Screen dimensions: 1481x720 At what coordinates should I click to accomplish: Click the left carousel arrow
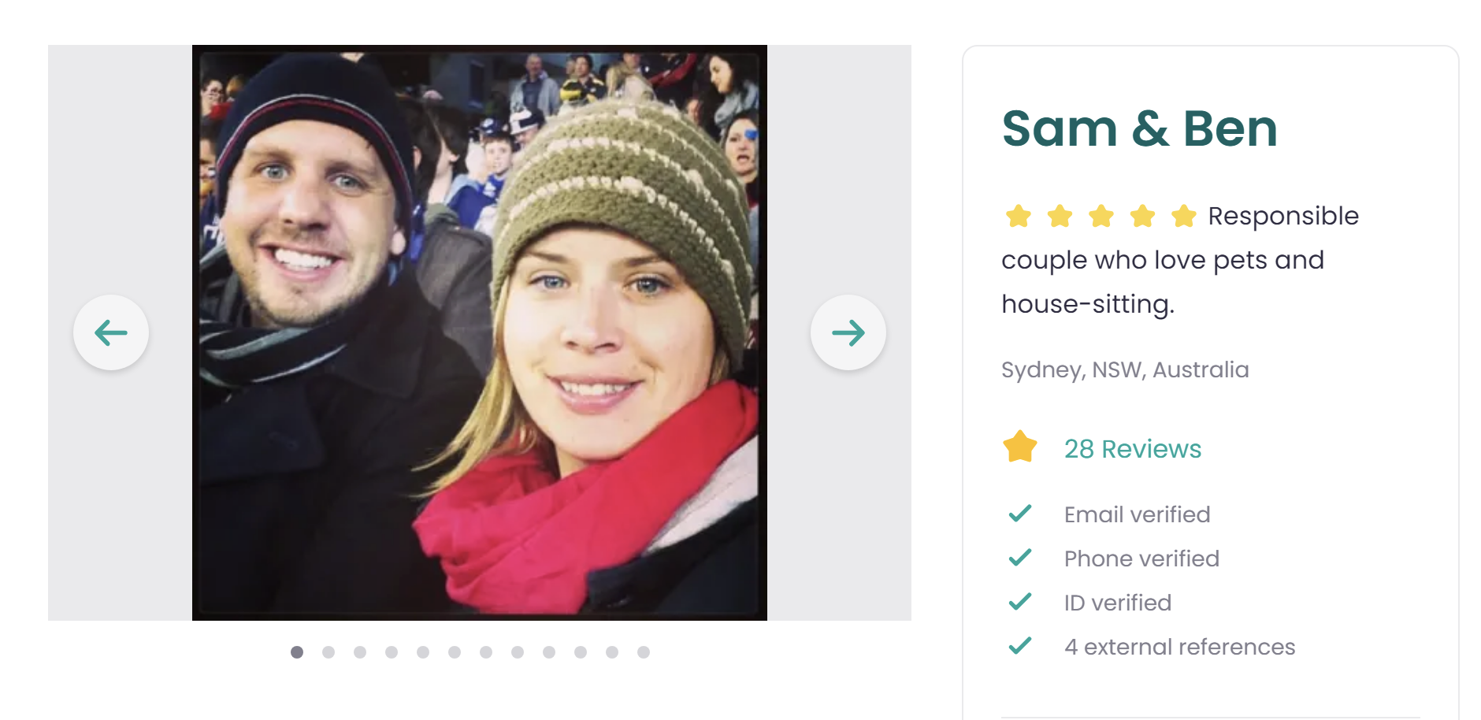pyautogui.click(x=111, y=332)
